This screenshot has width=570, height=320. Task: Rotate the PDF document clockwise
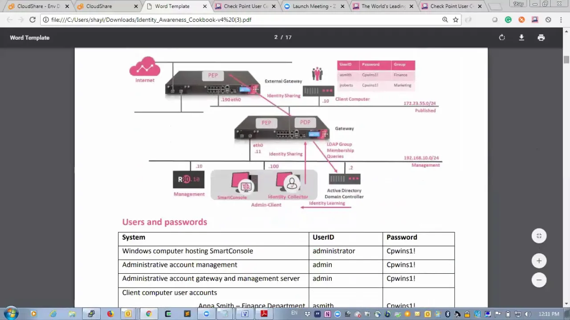tap(502, 38)
